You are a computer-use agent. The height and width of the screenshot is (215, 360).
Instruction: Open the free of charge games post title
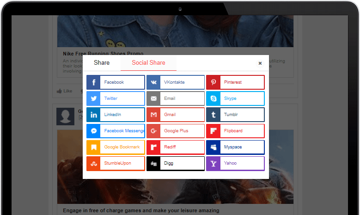click(x=141, y=210)
